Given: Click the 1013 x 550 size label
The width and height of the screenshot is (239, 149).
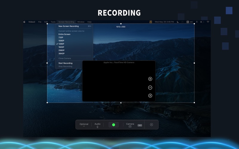Looking at the screenshot, I should click(121, 27).
